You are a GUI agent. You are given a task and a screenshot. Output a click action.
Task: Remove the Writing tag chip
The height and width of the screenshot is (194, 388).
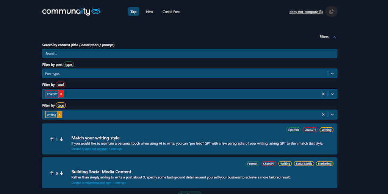59,114
